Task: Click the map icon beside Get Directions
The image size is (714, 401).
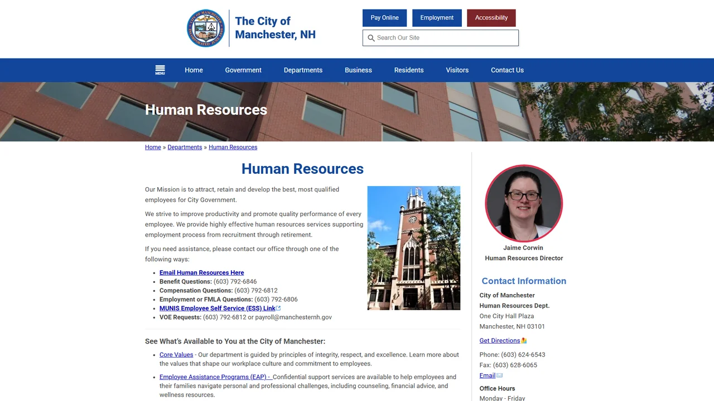Action: (524, 341)
